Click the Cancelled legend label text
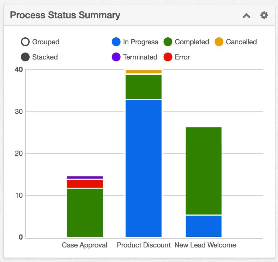278x262 pixels. coord(241,42)
